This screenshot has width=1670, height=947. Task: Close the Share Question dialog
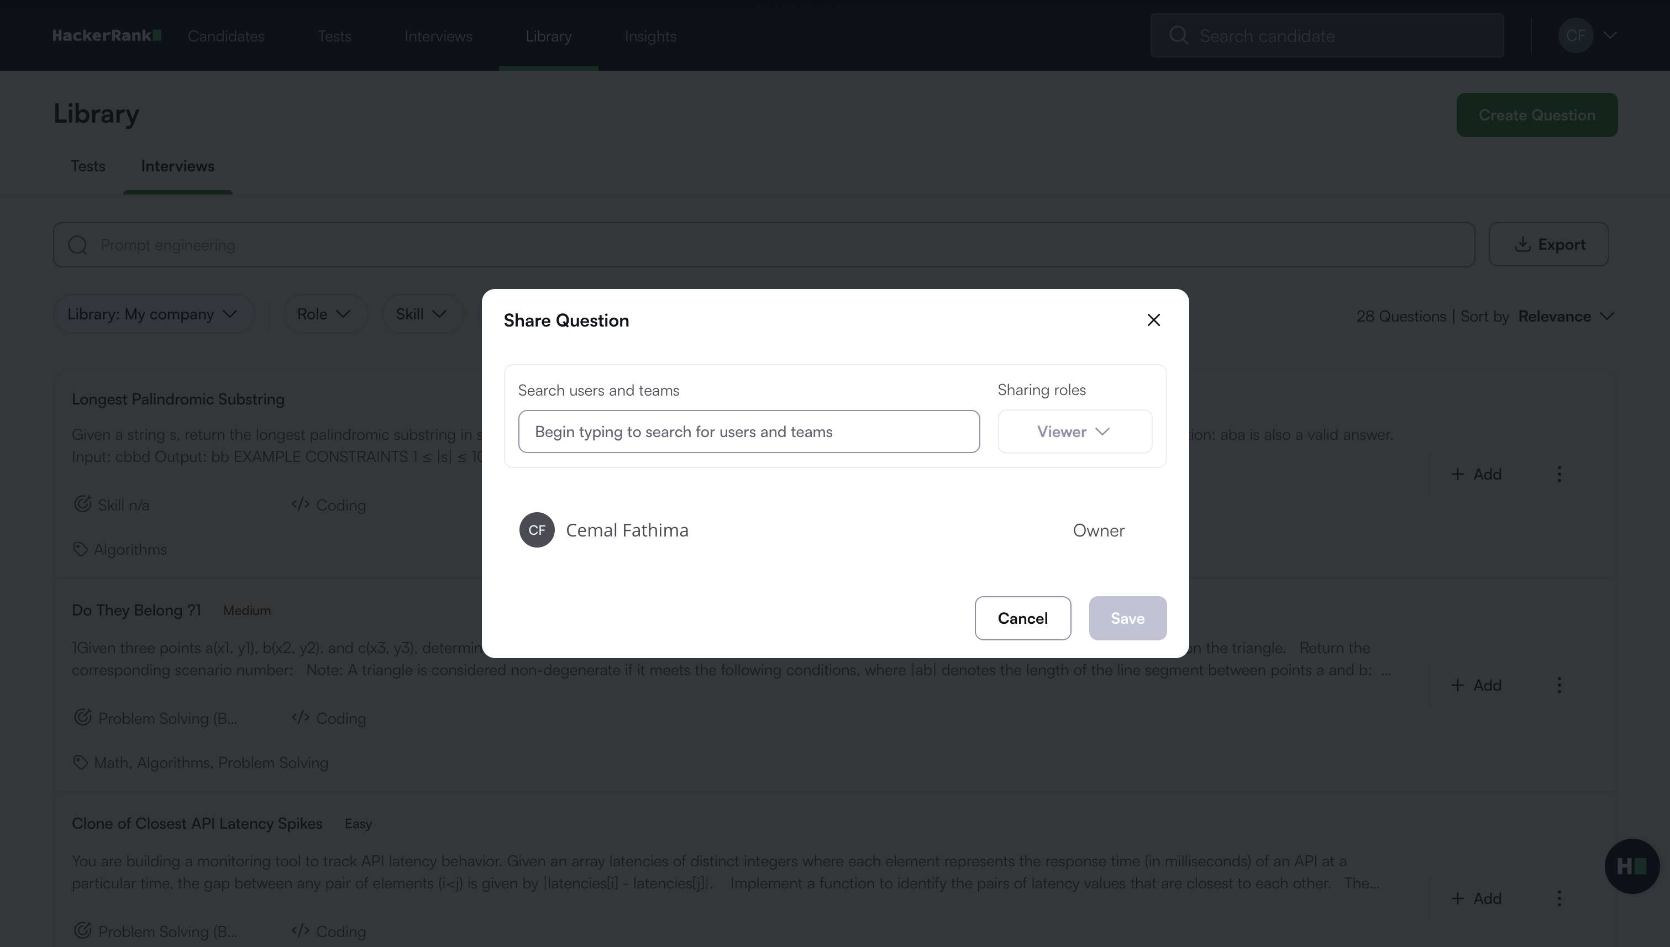pyautogui.click(x=1153, y=320)
